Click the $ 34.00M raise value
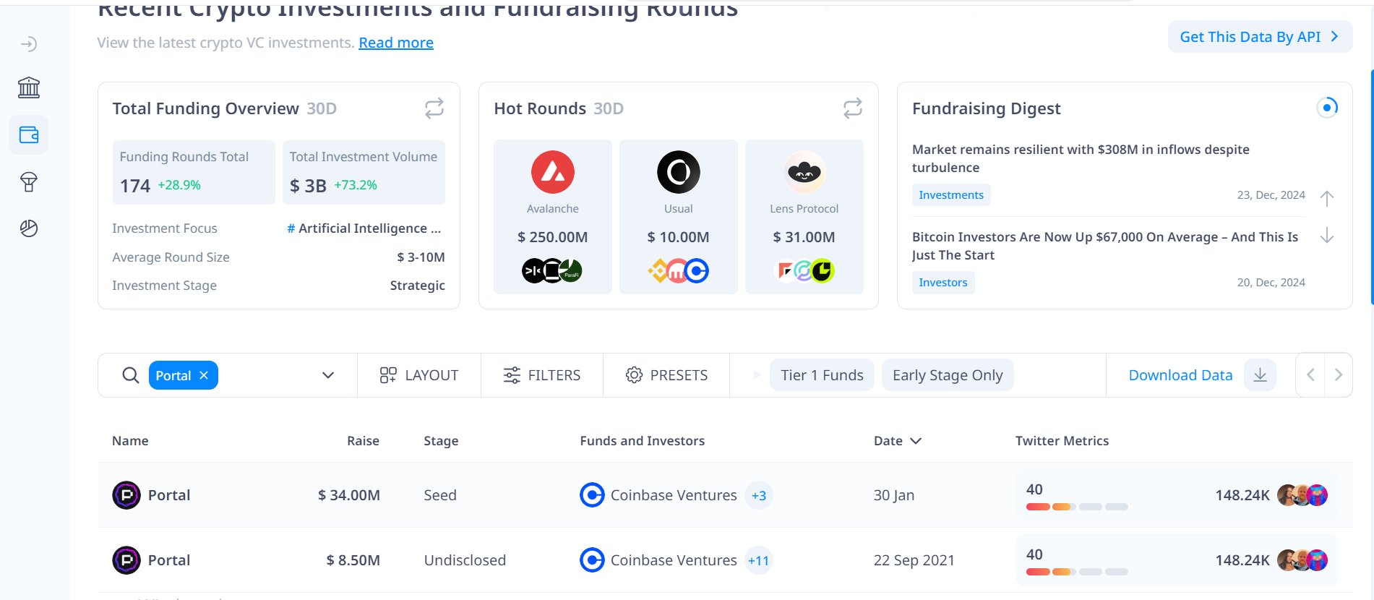The height and width of the screenshot is (600, 1374). pos(349,495)
